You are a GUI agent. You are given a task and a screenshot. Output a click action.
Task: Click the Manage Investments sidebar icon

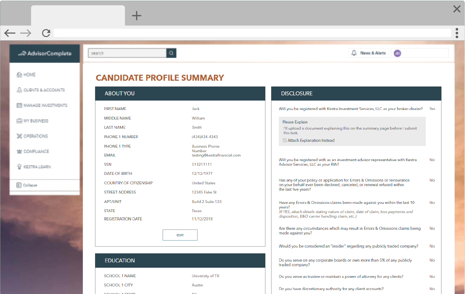[19, 105]
